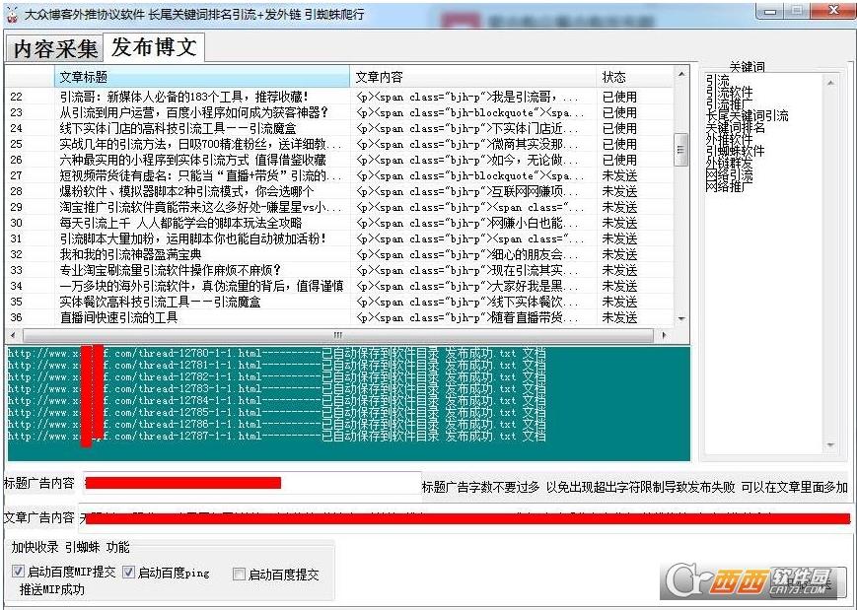Click the horizontal scrollbar thumb under table

click(x=338, y=335)
